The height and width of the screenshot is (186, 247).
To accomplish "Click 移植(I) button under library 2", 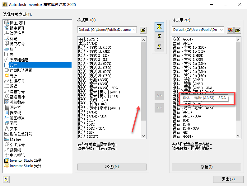I will click(x=206, y=167).
